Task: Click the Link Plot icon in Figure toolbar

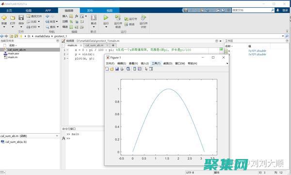Action: 128,69
